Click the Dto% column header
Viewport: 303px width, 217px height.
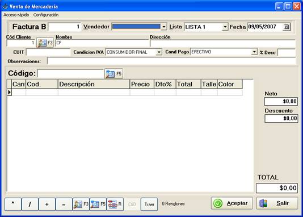click(x=165, y=84)
